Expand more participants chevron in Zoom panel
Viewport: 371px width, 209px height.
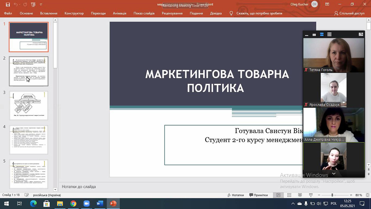point(334,174)
